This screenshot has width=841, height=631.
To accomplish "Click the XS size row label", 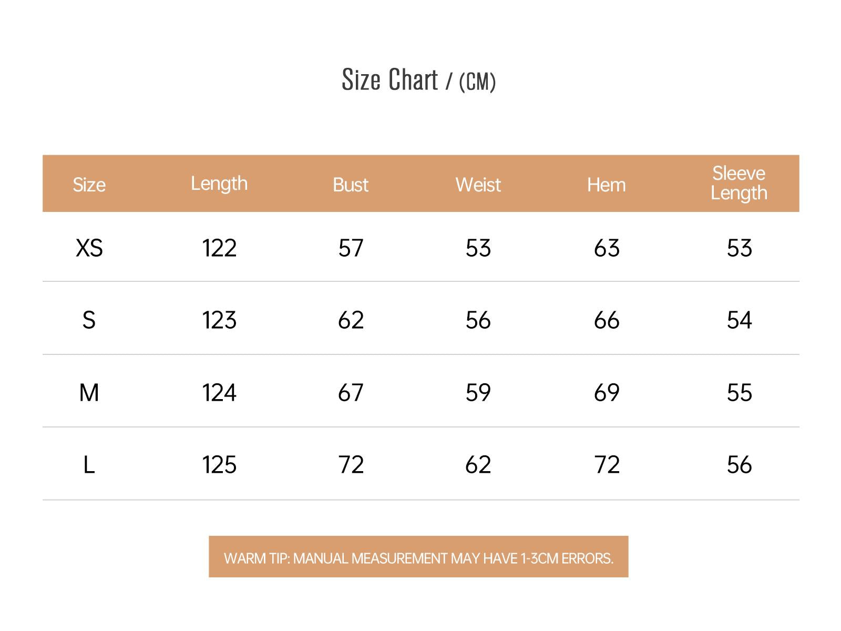I will [x=89, y=248].
